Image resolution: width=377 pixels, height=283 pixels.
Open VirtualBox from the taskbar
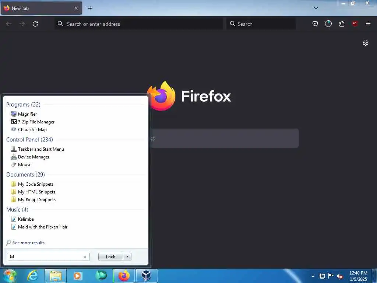click(147, 276)
